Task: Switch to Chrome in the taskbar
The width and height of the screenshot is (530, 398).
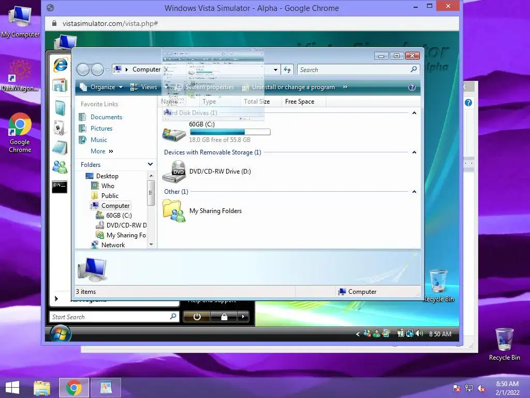Action: click(x=73, y=388)
